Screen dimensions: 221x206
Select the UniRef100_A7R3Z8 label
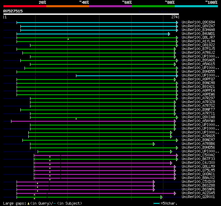point(198,102)
